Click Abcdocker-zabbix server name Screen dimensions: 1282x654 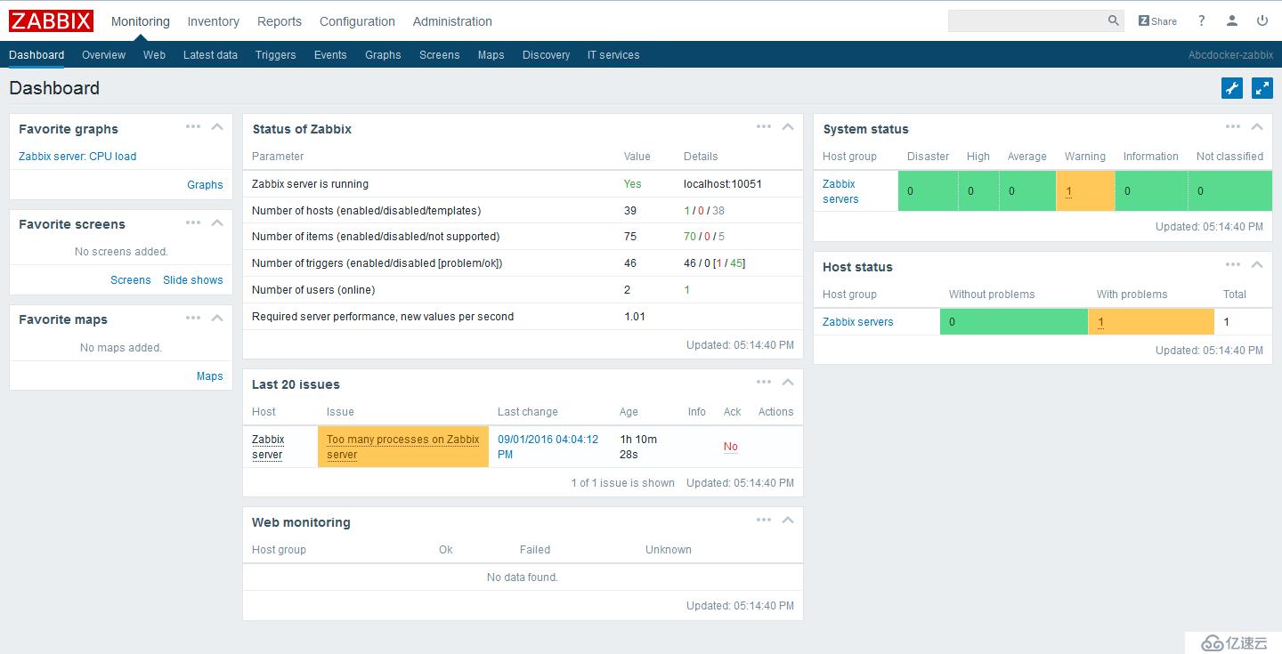click(x=1230, y=55)
